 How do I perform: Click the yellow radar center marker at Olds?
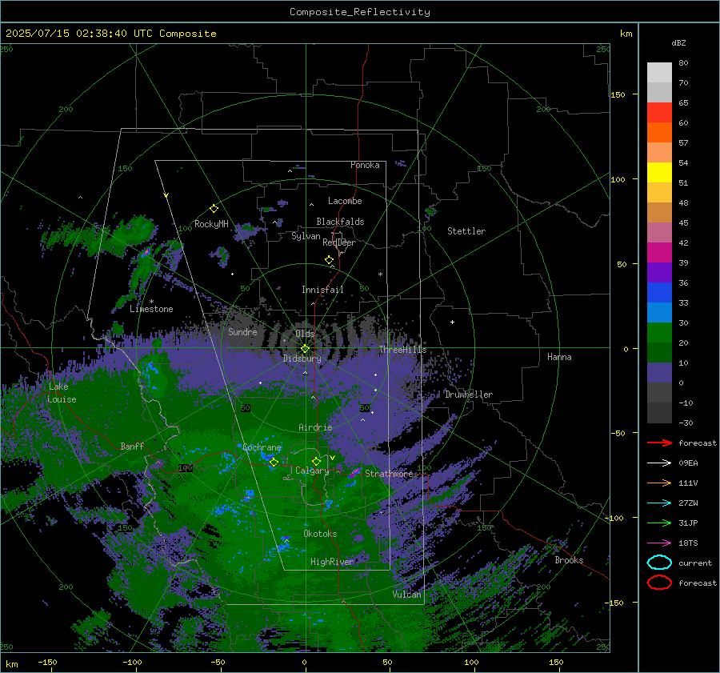305,349
